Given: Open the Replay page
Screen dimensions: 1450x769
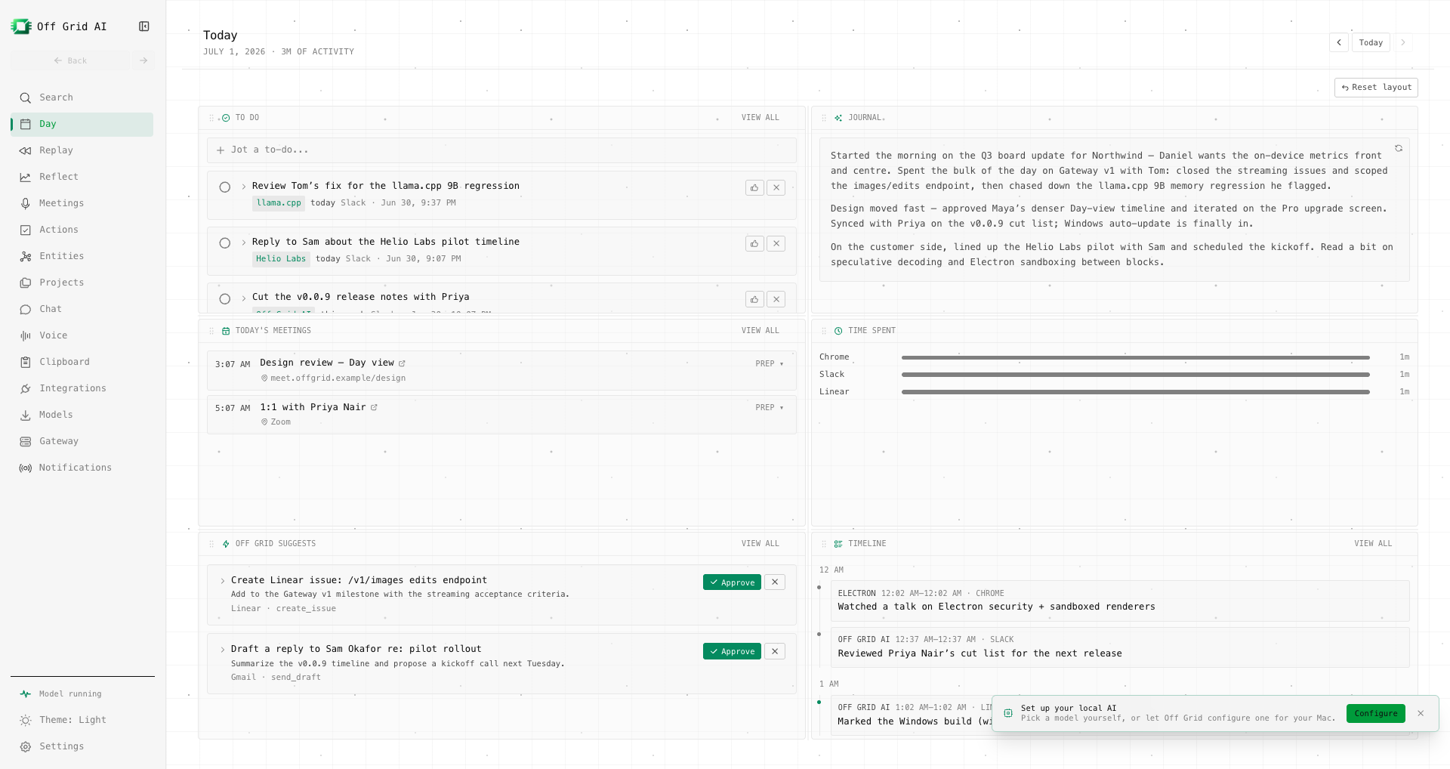Looking at the screenshot, I should (x=82, y=150).
